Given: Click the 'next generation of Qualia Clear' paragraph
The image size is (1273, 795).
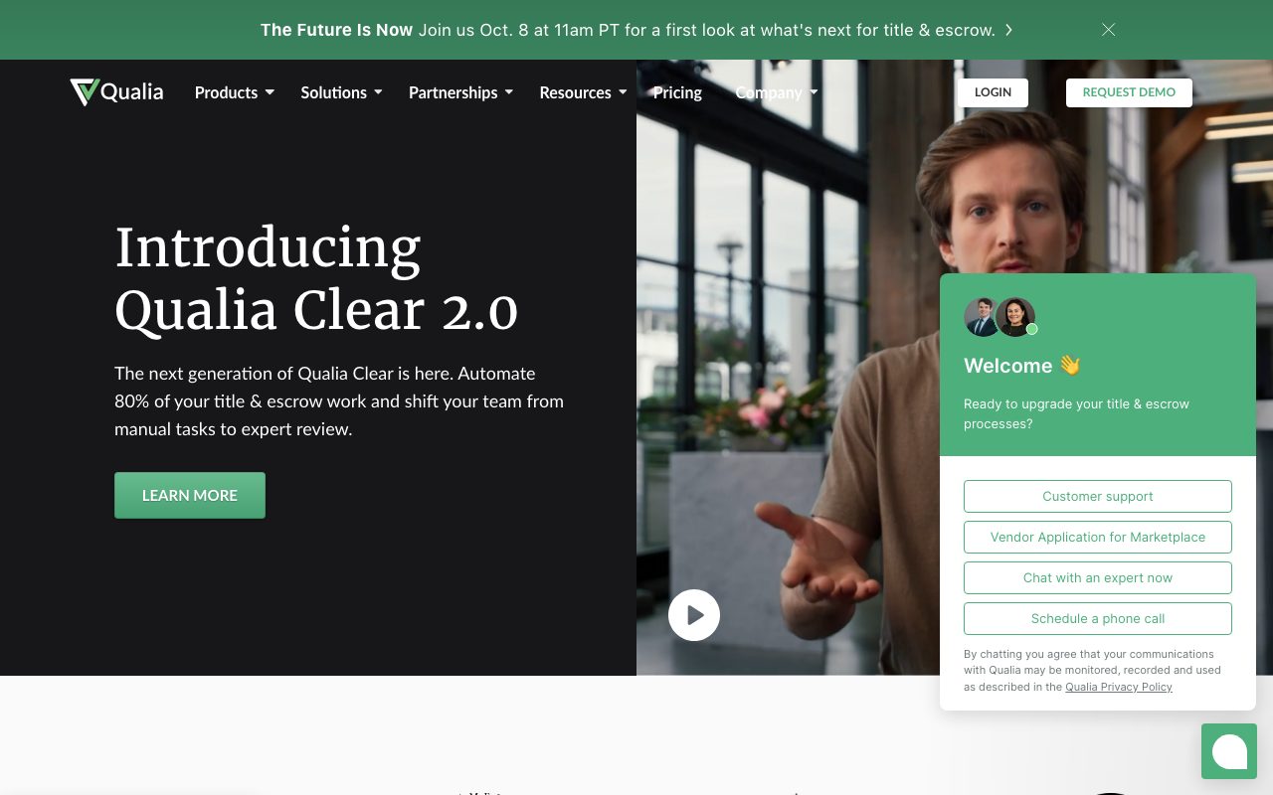Looking at the screenshot, I should pyautogui.click(x=339, y=401).
